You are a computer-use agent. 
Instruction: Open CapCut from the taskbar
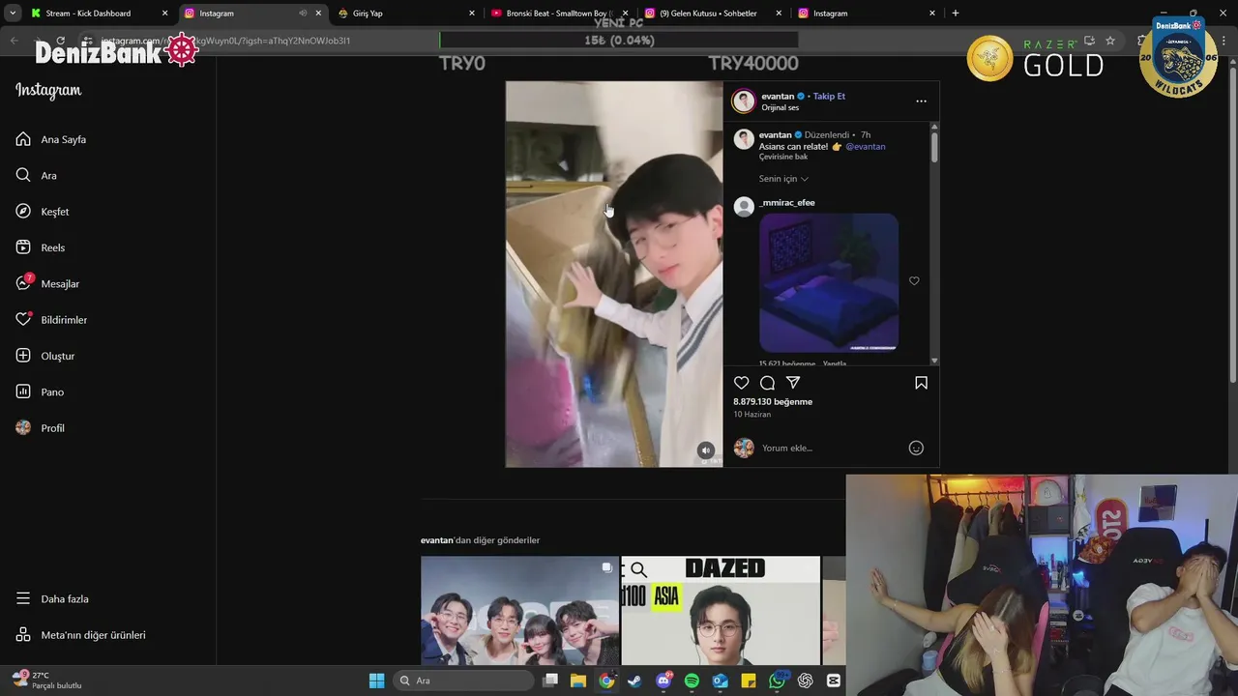(x=834, y=681)
